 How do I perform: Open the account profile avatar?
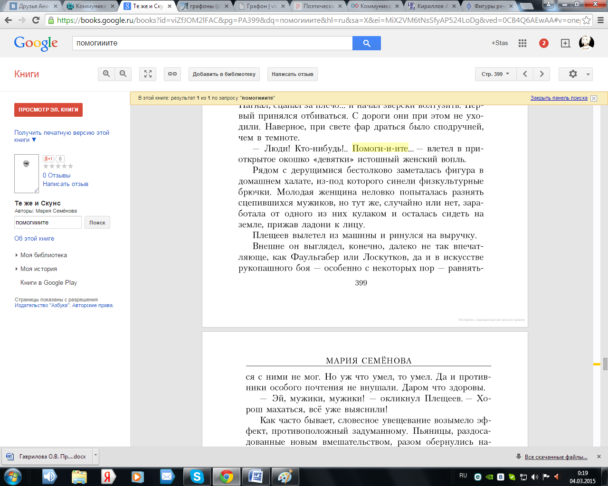[587, 43]
